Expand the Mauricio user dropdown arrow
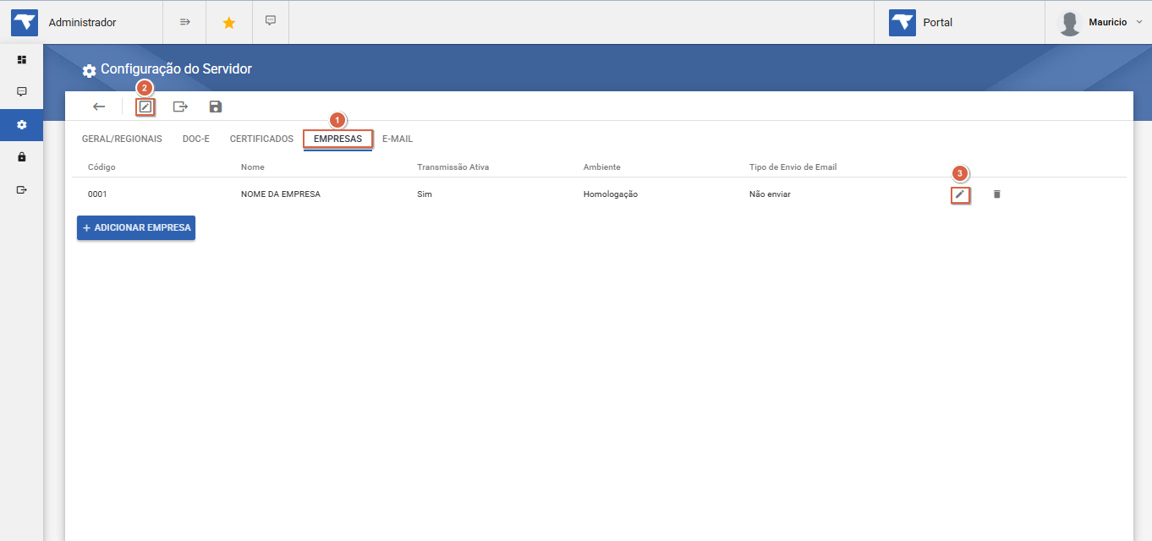The image size is (1152, 541). (x=1138, y=22)
